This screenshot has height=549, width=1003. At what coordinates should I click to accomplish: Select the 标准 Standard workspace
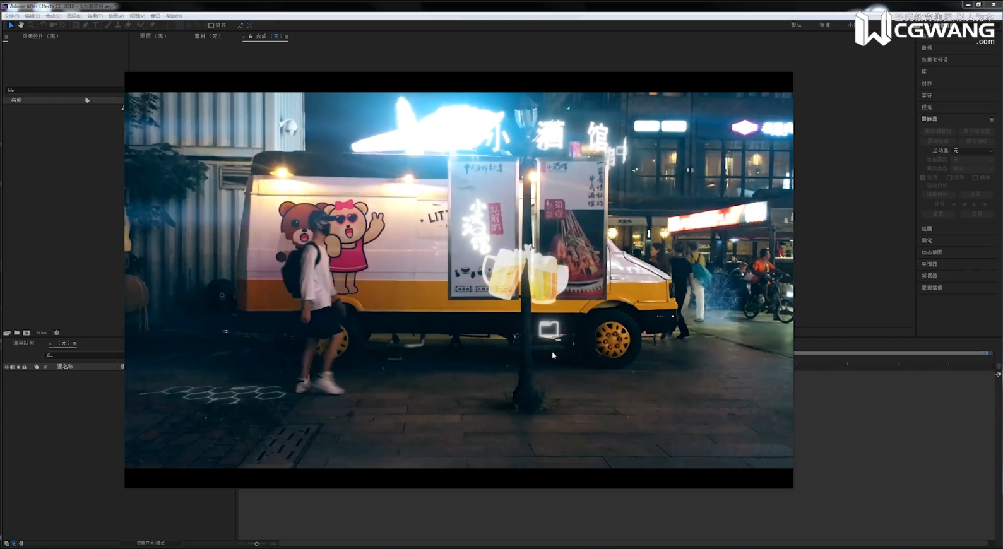tap(825, 25)
